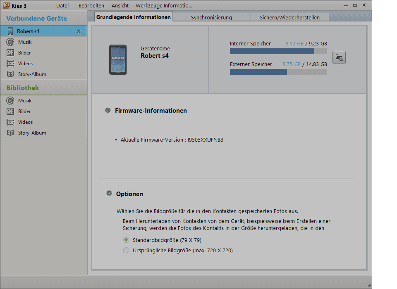Click the Externer Speicher usage bar
The width and height of the screenshot is (397, 289).
point(278,72)
